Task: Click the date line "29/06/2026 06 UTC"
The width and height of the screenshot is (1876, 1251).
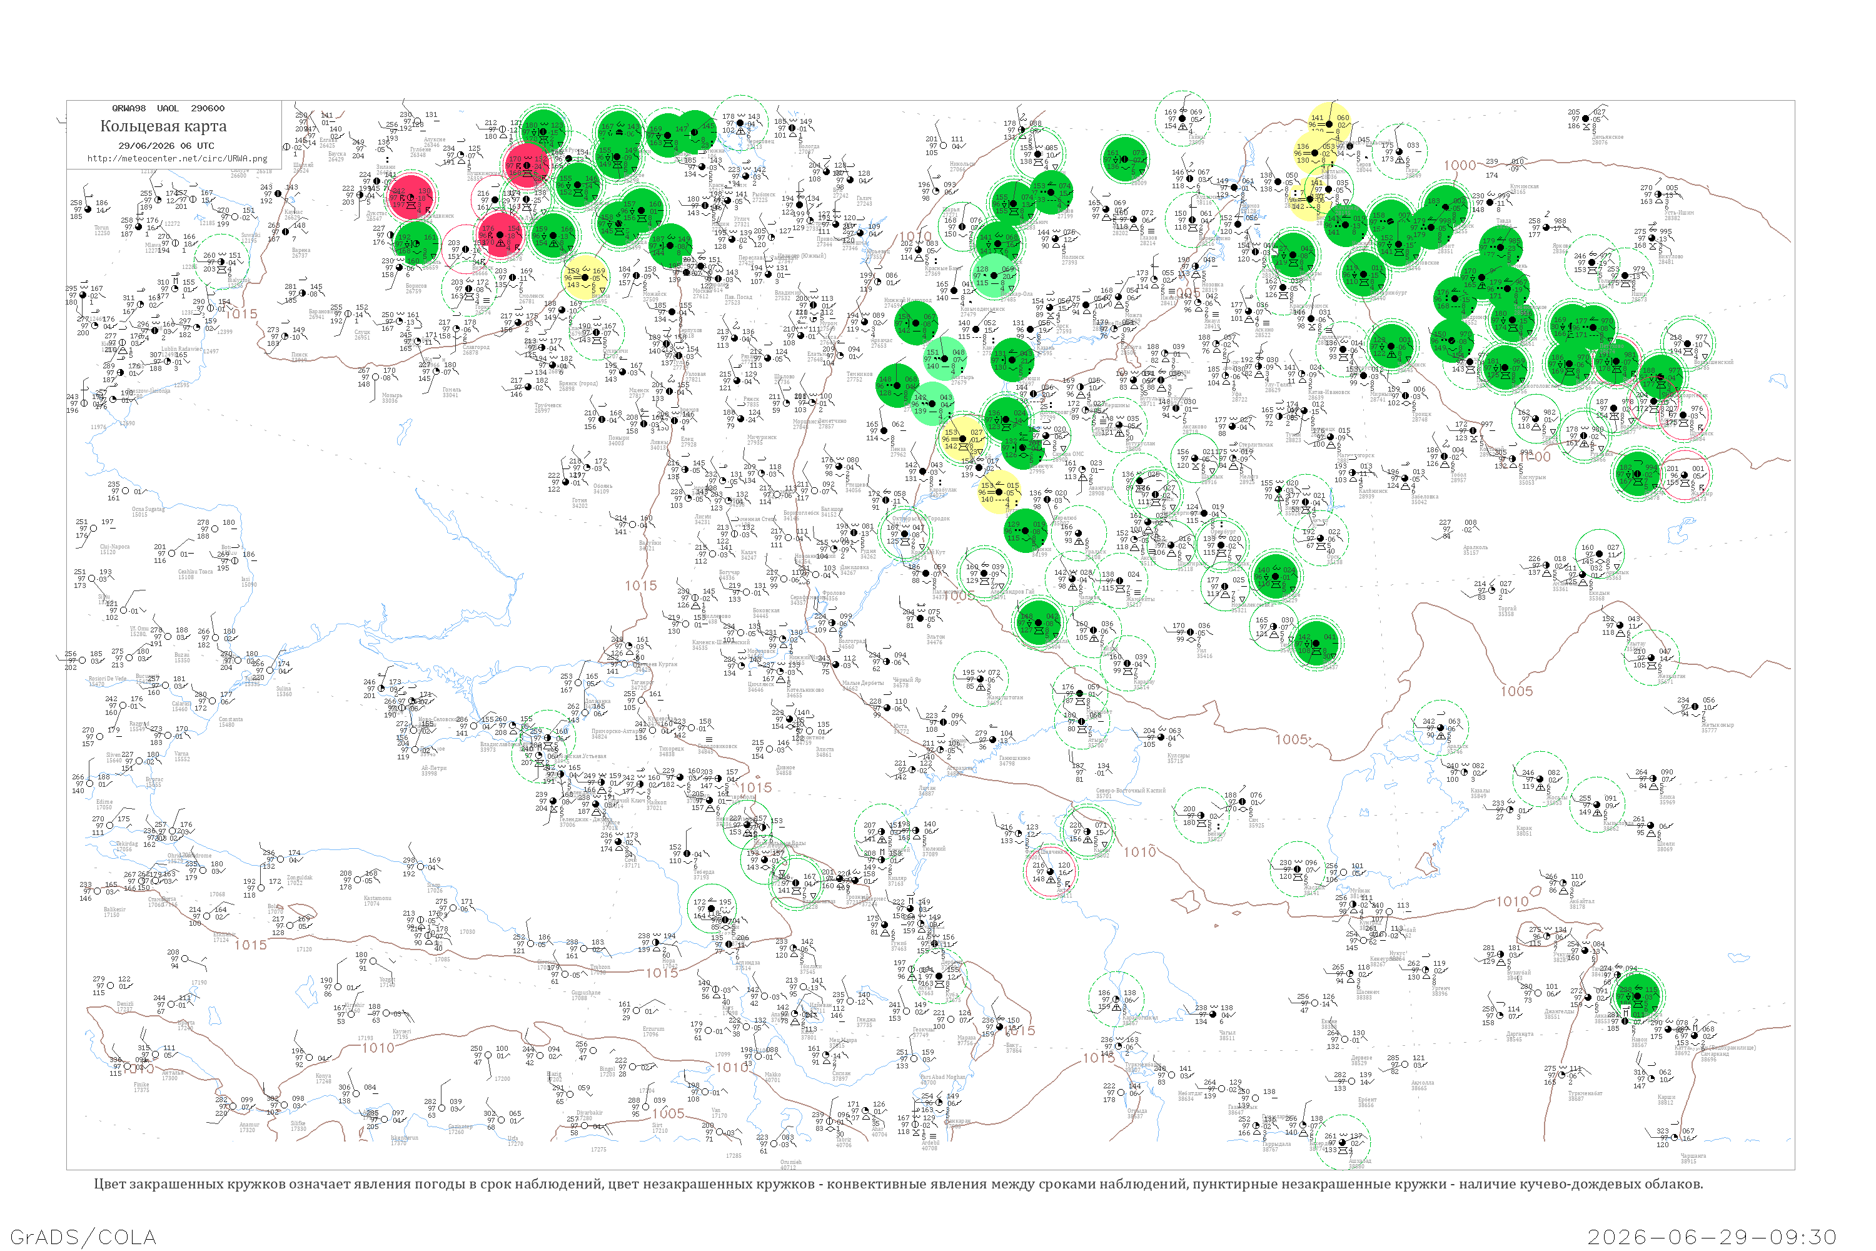Action: tap(166, 146)
